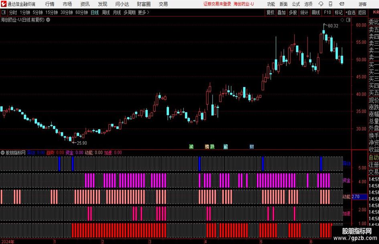Click the 60.32 high price label

click(x=333, y=26)
